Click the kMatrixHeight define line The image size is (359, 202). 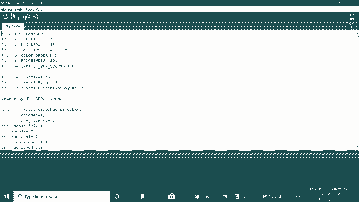click(30, 83)
